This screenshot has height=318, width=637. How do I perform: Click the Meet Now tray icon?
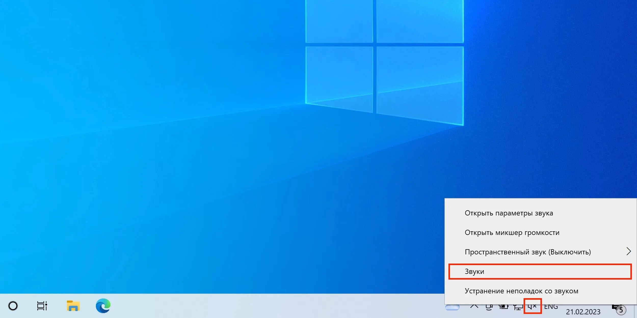[x=489, y=307]
